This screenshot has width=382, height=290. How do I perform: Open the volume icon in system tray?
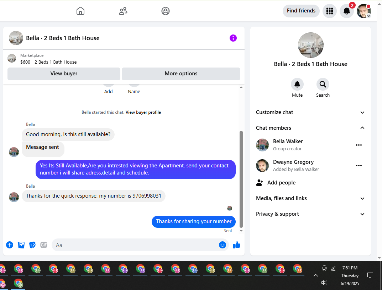point(324,283)
